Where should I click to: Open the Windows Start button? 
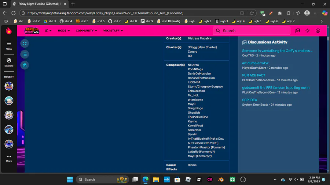click(x=70, y=180)
